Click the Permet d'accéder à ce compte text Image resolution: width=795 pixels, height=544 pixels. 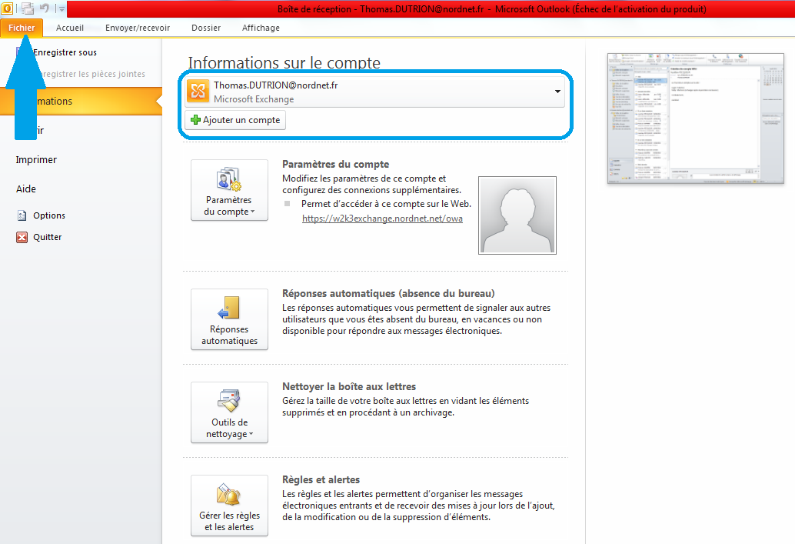point(385,204)
